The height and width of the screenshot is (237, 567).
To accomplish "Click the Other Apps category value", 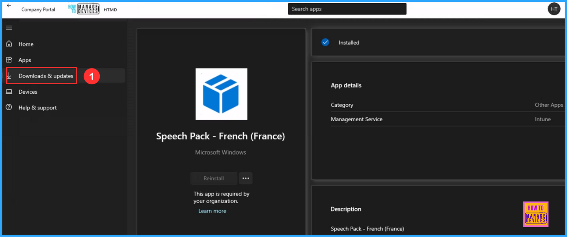I will (x=549, y=105).
